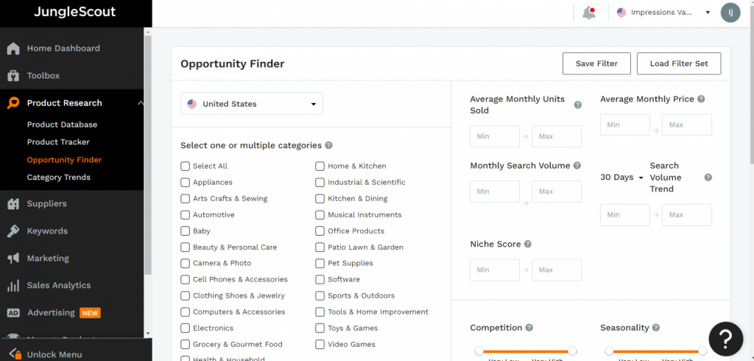
Task: Go to Product Database
Action: [62, 125]
